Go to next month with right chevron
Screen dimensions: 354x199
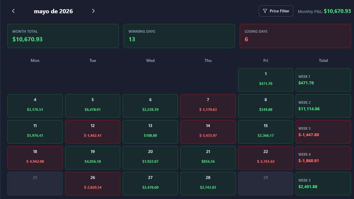click(x=93, y=11)
